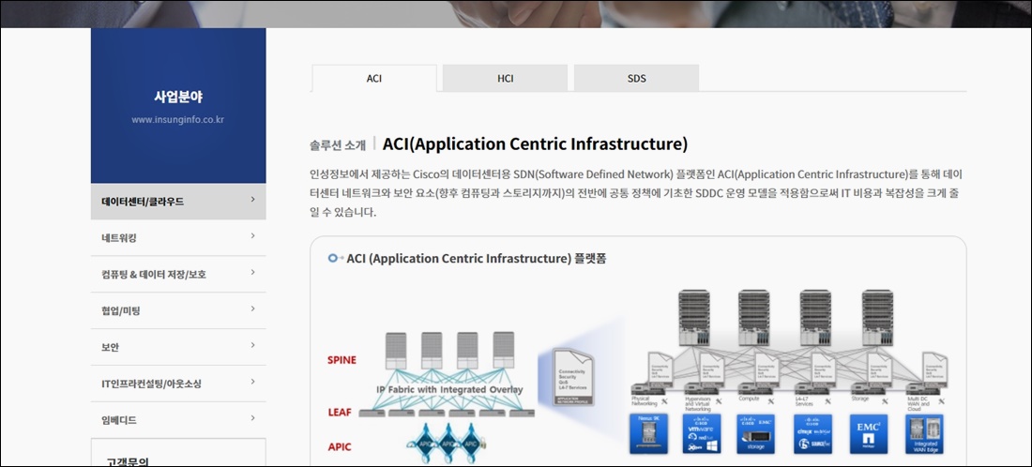Viewport: 1032px width, 467px height.
Task: Open 임베디드 sidebar menu item
Action: pos(178,419)
